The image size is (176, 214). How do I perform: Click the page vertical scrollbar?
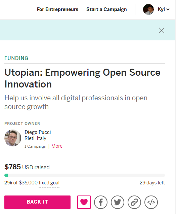175,107
